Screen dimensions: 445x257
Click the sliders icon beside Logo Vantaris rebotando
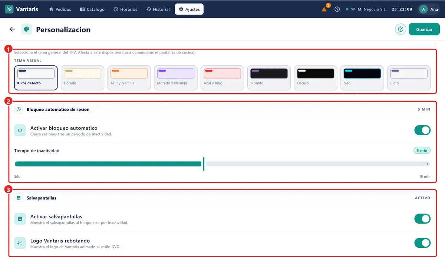(x=20, y=243)
